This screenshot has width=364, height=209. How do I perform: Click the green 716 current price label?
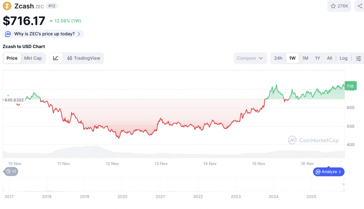[x=350, y=86]
